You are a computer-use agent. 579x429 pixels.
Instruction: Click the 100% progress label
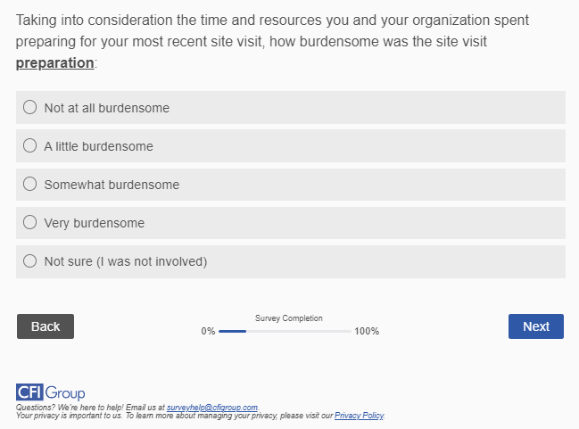[367, 331]
